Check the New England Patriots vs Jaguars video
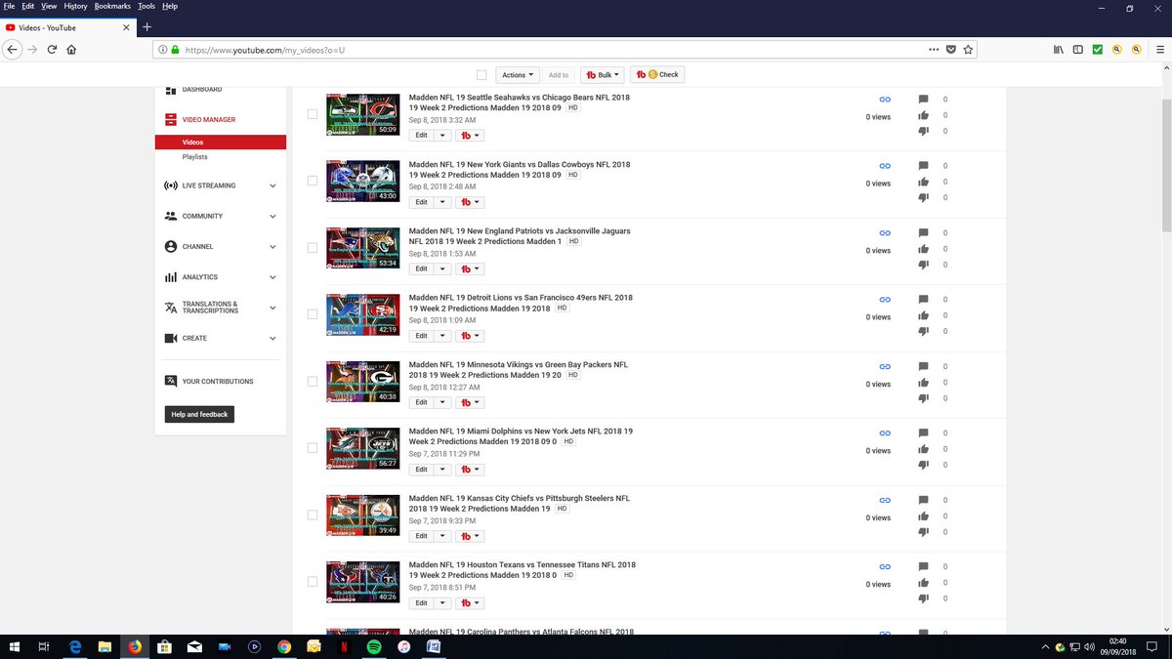1172x659 pixels. click(x=313, y=248)
